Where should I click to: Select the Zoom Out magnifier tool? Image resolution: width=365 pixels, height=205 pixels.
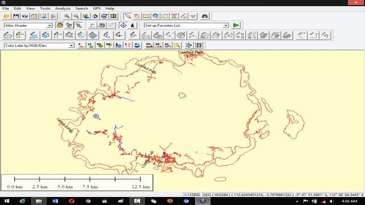click(76, 16)
